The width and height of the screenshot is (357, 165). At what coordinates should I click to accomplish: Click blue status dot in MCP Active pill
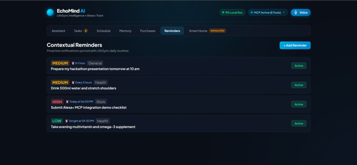(x=252, y=12)
